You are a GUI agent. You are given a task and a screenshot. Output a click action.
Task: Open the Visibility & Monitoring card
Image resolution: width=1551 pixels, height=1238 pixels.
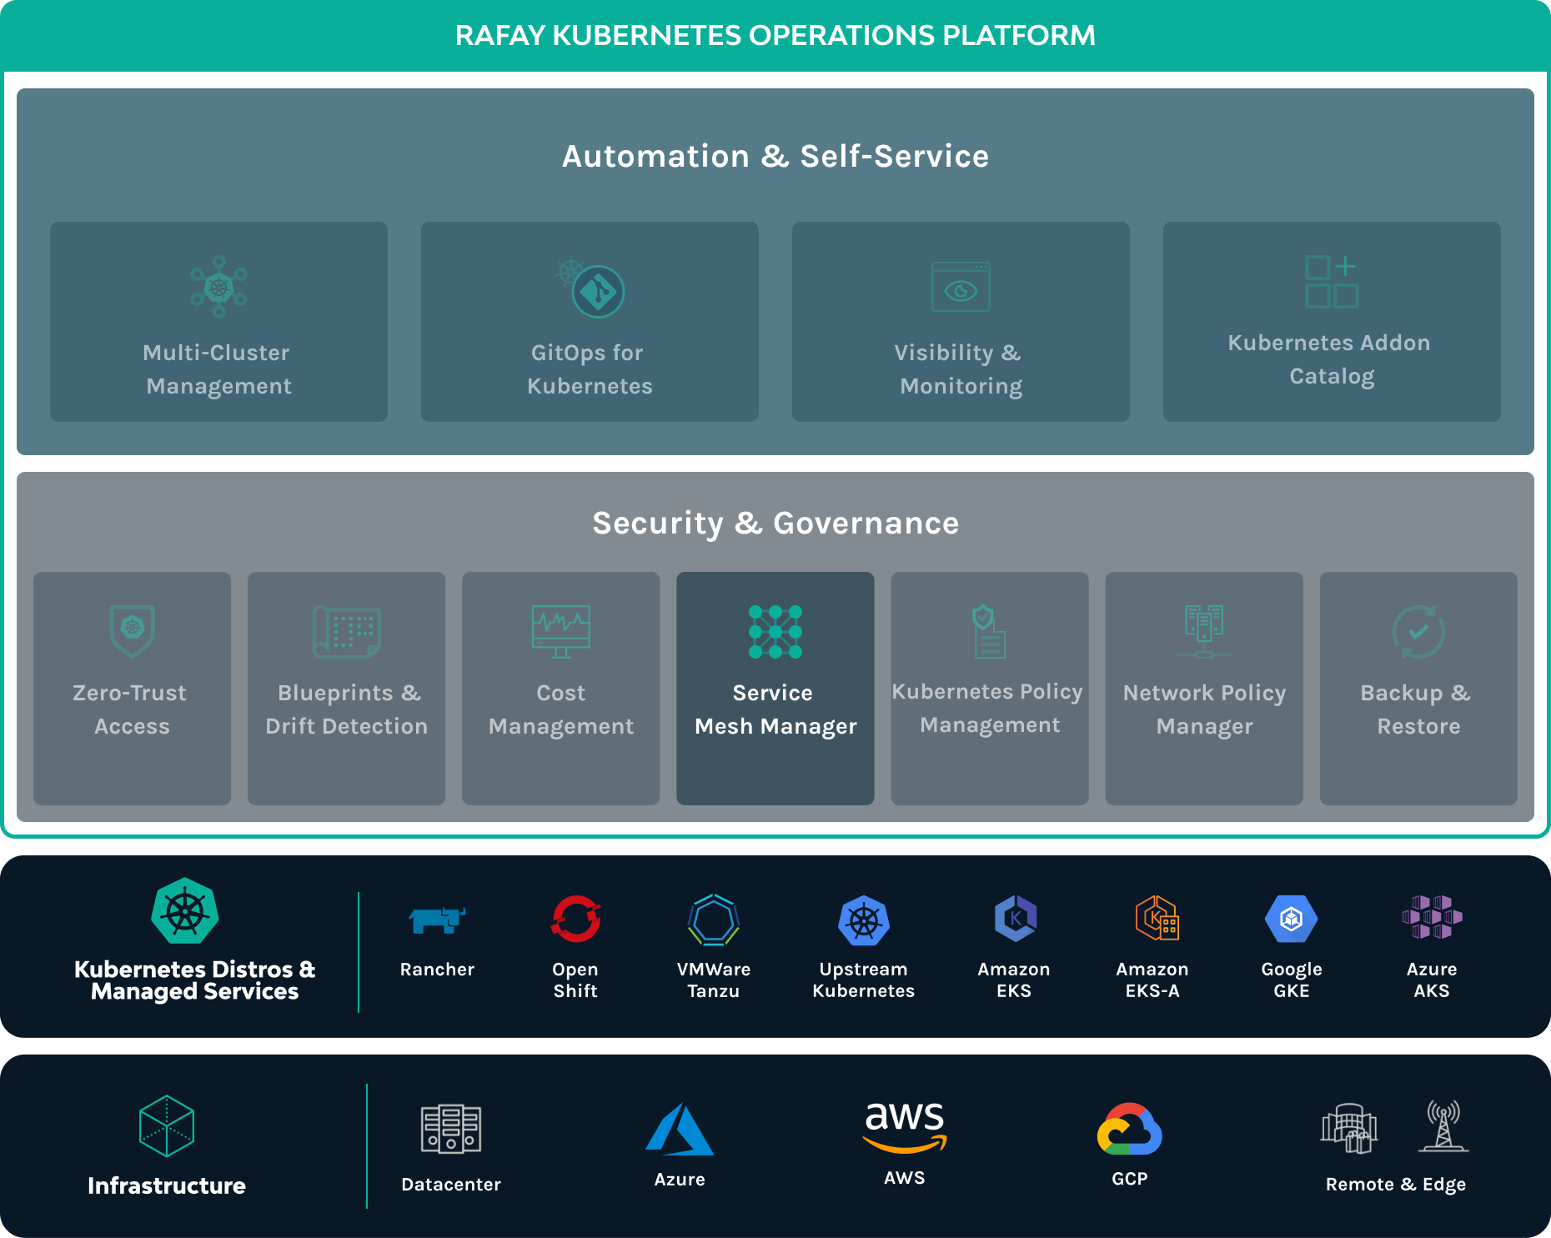961,322
